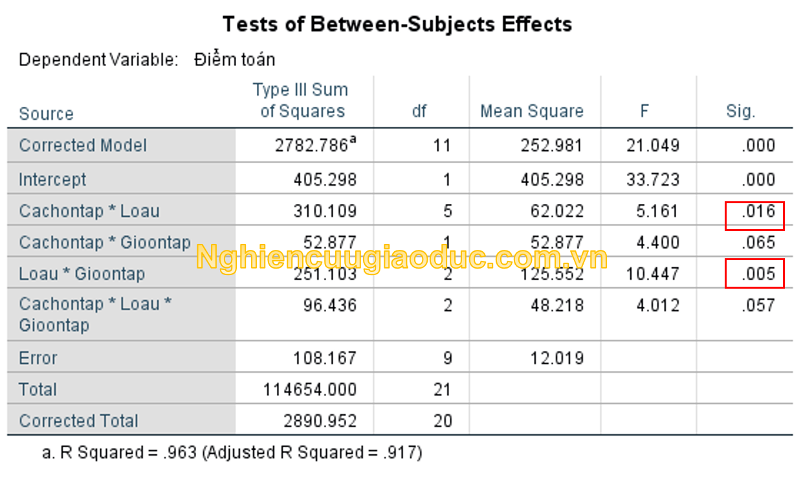The width and height of the screenshot is (803, 477).
Task: Click the red-boxed Sig. value .016
Action: point(758,212)
